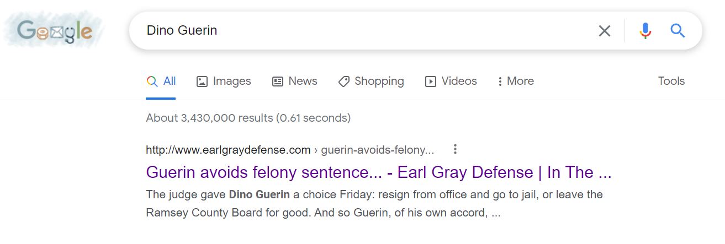Click into the Dino Guerin search field
This screenshot has width=725, height=244.
pyautogui.click(x=359, y=31)
